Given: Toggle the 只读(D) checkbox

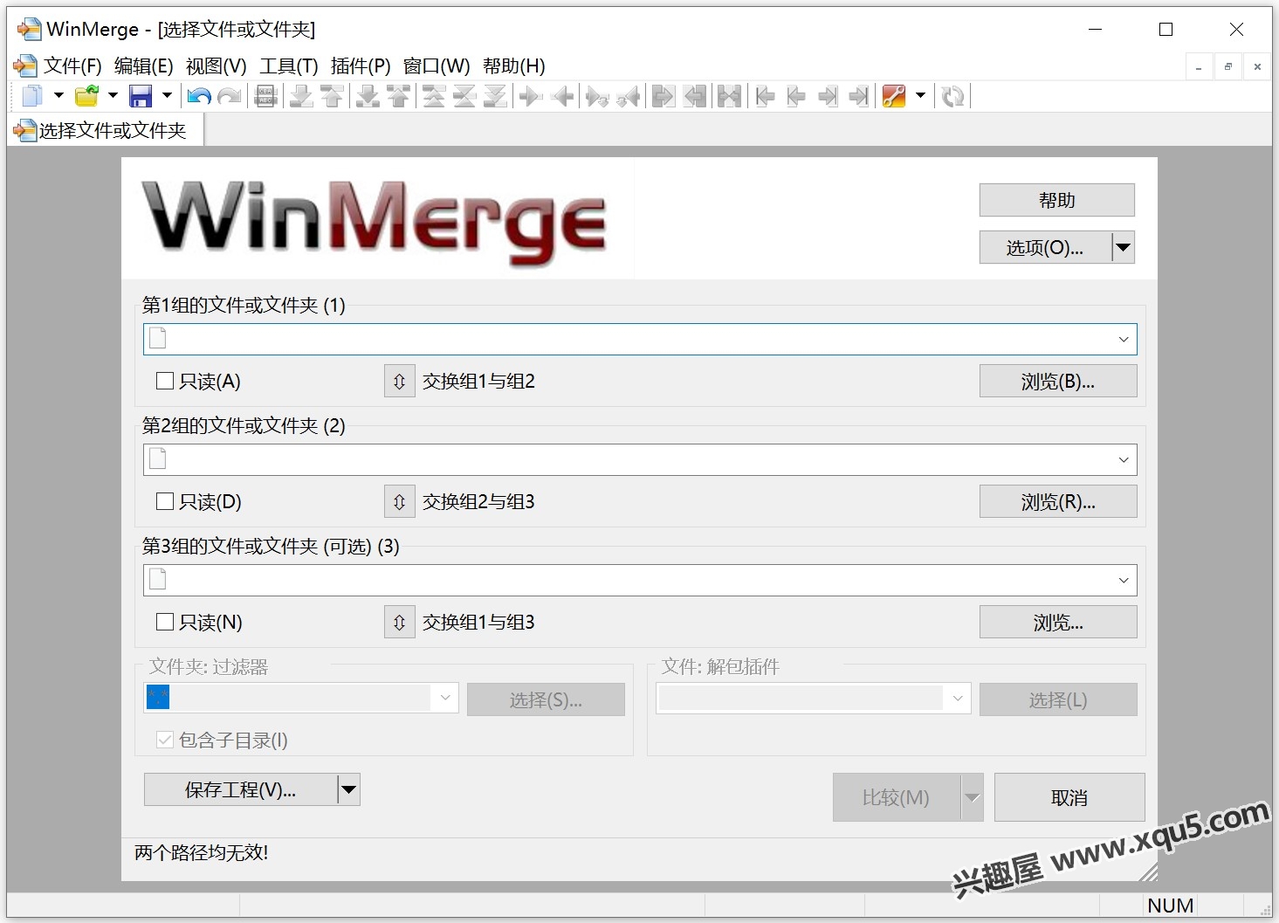Looking at the screenshot, I should click(164, 501).
